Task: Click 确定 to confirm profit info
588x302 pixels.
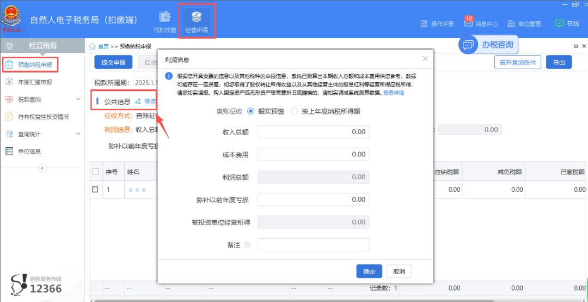Action: [369, 271]
